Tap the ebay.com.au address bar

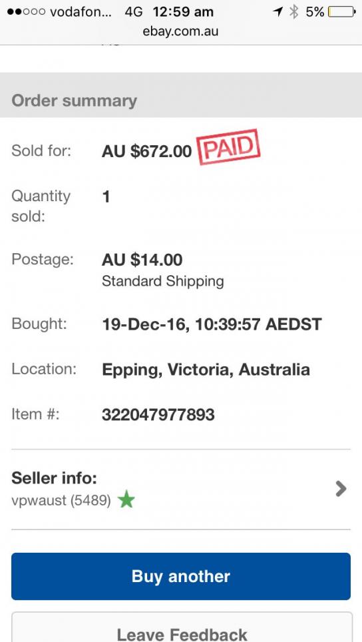coord(180,31)
